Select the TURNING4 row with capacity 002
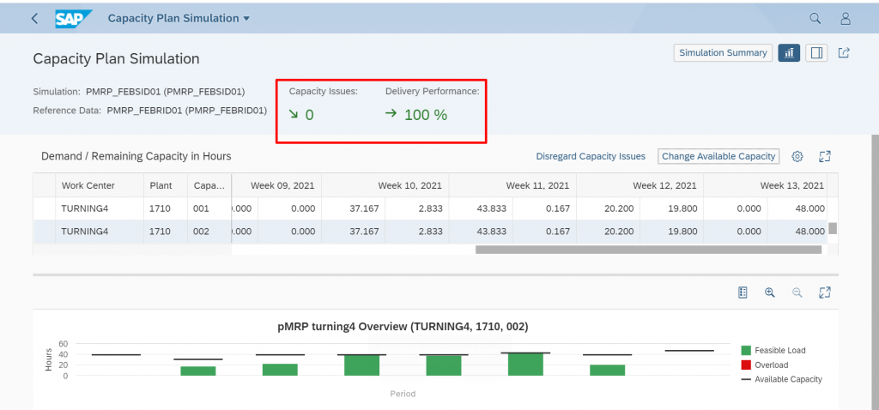Image resolution: width=879 pixels, height=410 pixels. pos(430,232)
